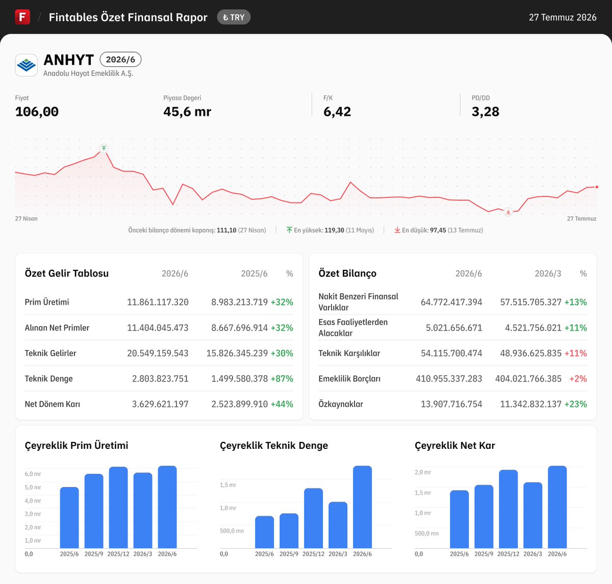Click the green arrow beside En yüksek

click(x=289, y=230)
